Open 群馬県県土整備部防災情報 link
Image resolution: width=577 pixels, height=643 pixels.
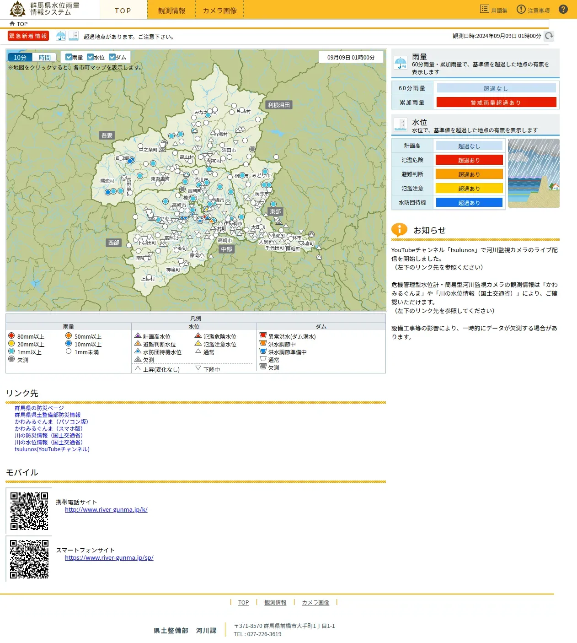(48, 415)
